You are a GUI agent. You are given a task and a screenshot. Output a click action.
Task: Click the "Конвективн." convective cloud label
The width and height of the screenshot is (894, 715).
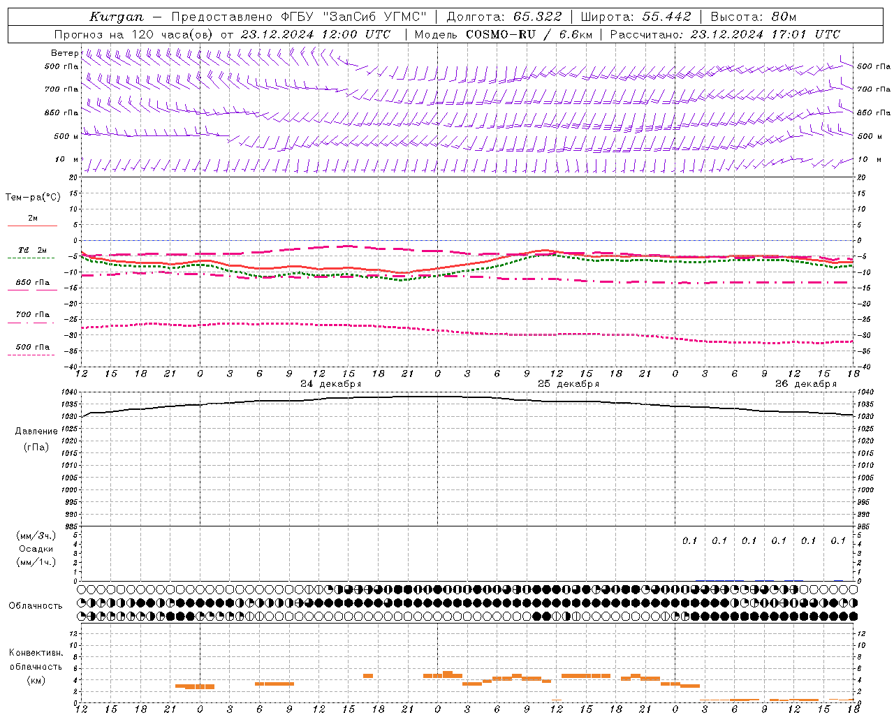(36, 653)
